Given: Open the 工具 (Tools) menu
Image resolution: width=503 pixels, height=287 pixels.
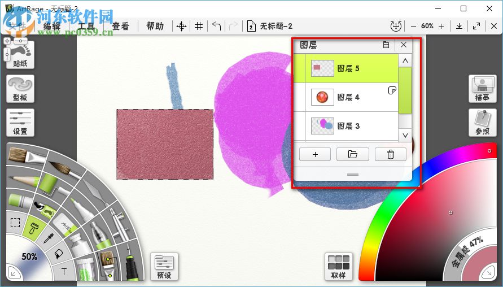Looking at the screenshot, I should tap(86, 26).
